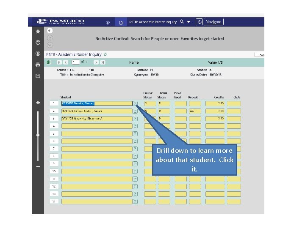Click the printer icon in sidebar

point(38,65)
